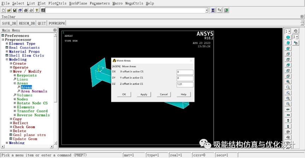This screenshot has height=158, width=305.
Task: Click the New Analysis toolbar icon
Action: [x=4, y=10]
